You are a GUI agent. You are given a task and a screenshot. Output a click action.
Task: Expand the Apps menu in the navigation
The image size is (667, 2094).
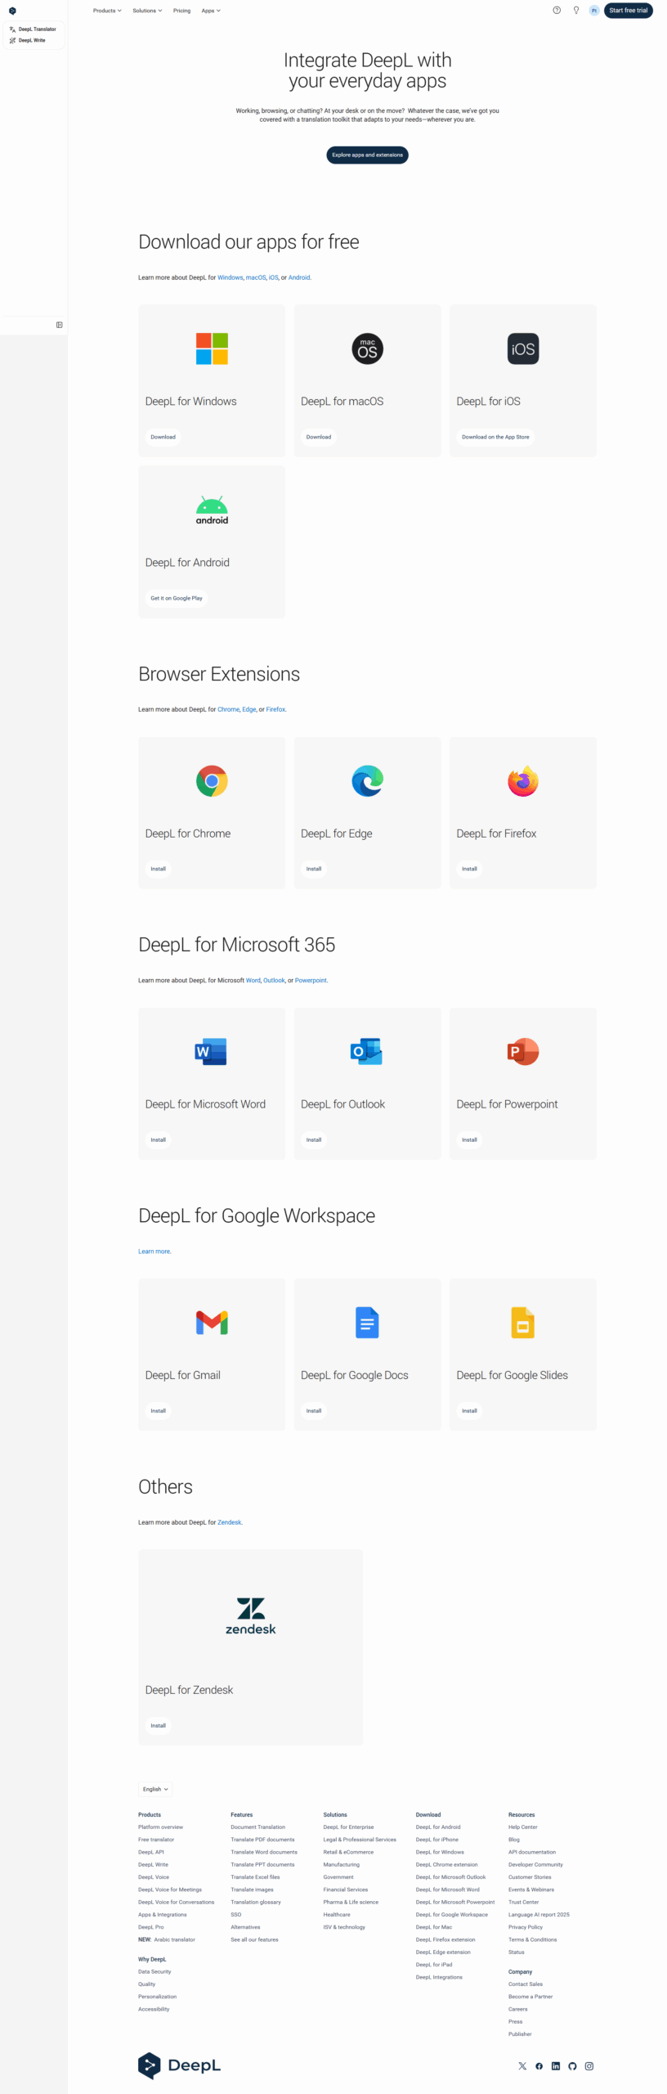click(x=211, y=11)
